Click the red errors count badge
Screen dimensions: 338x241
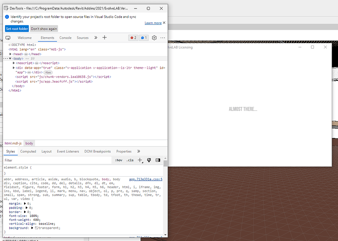click(x=133, y=38)
